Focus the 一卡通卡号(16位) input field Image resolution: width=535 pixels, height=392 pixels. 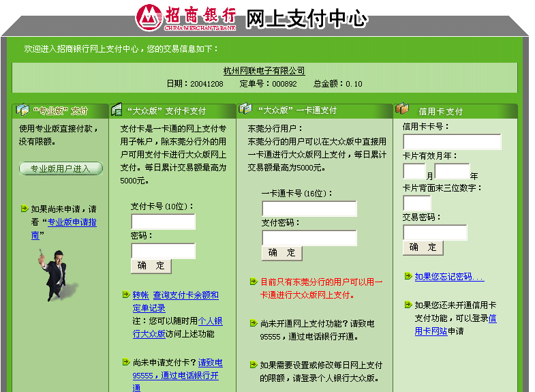pos(309,209)
